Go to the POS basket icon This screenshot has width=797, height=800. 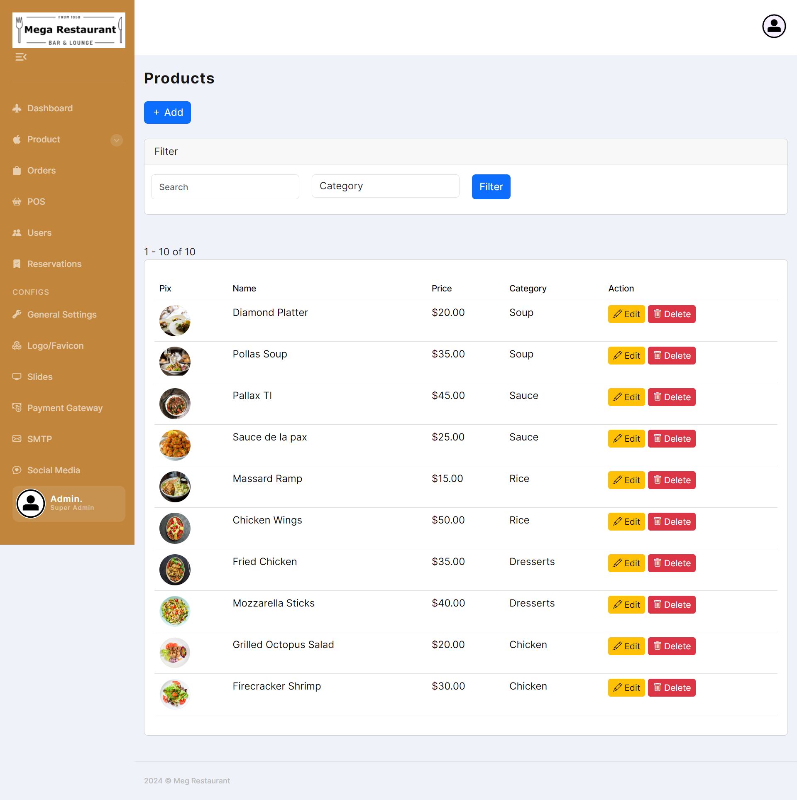(17, 202)
